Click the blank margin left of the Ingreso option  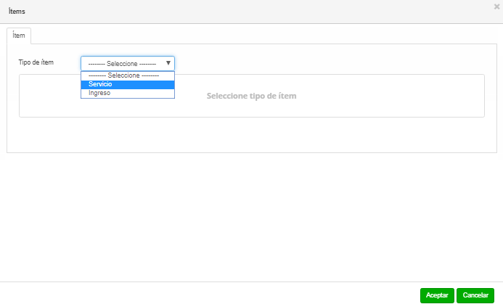coord(51,93)
